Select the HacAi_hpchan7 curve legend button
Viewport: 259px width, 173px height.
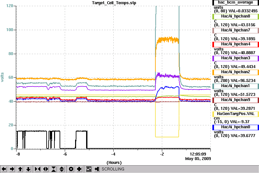click(x=236, y=30)
